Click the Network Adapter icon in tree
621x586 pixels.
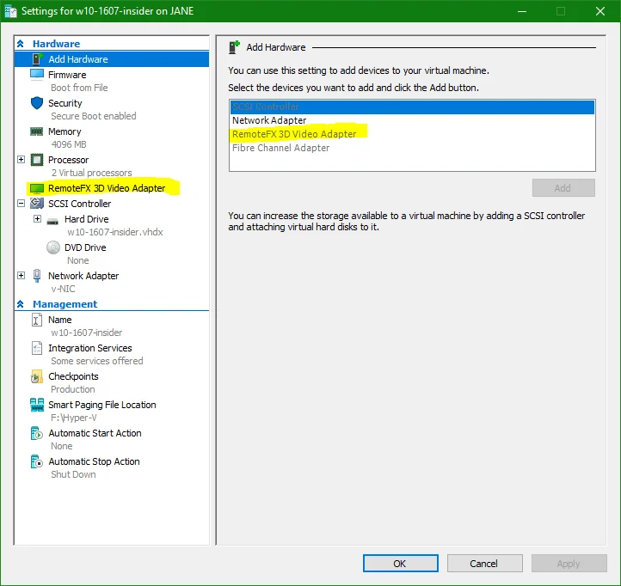[37, 276]
